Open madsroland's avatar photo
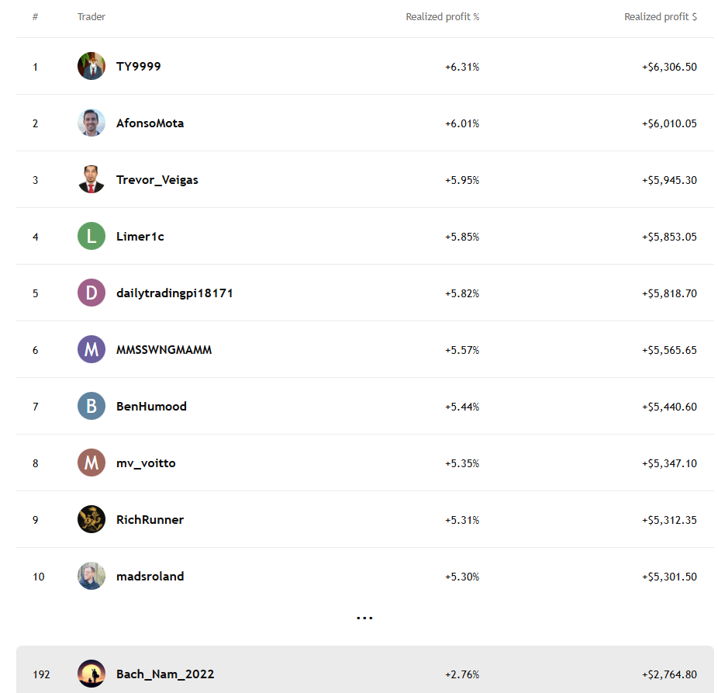The height and width of the screenshot is (693, 718). coord(91,576)
